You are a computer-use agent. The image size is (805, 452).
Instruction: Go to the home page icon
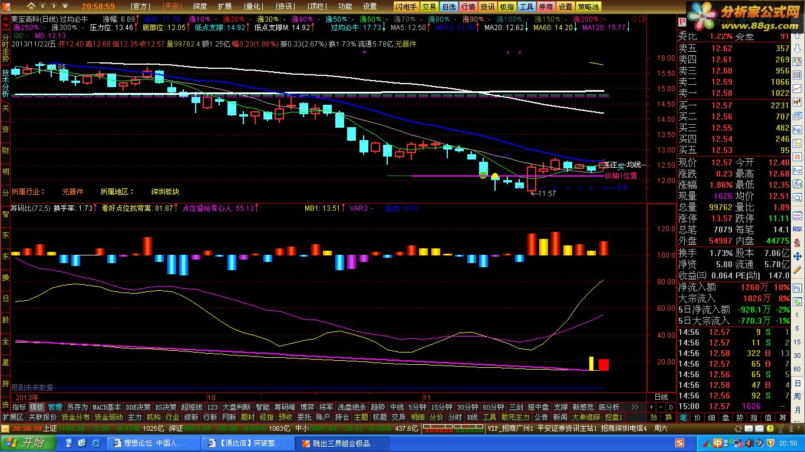tap(31, 6)
